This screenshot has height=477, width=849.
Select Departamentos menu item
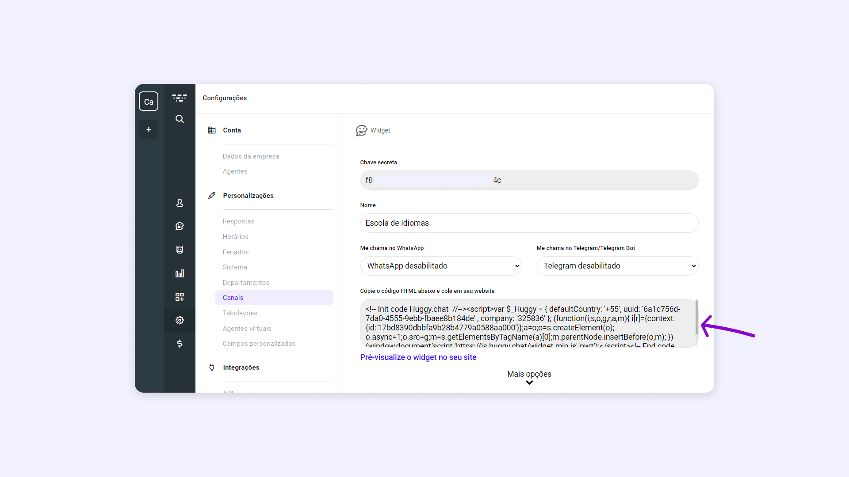246,283
